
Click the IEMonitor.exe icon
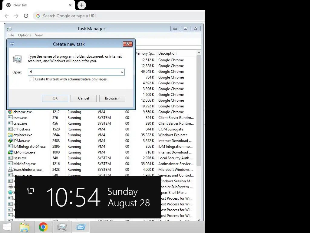(10, 152)
